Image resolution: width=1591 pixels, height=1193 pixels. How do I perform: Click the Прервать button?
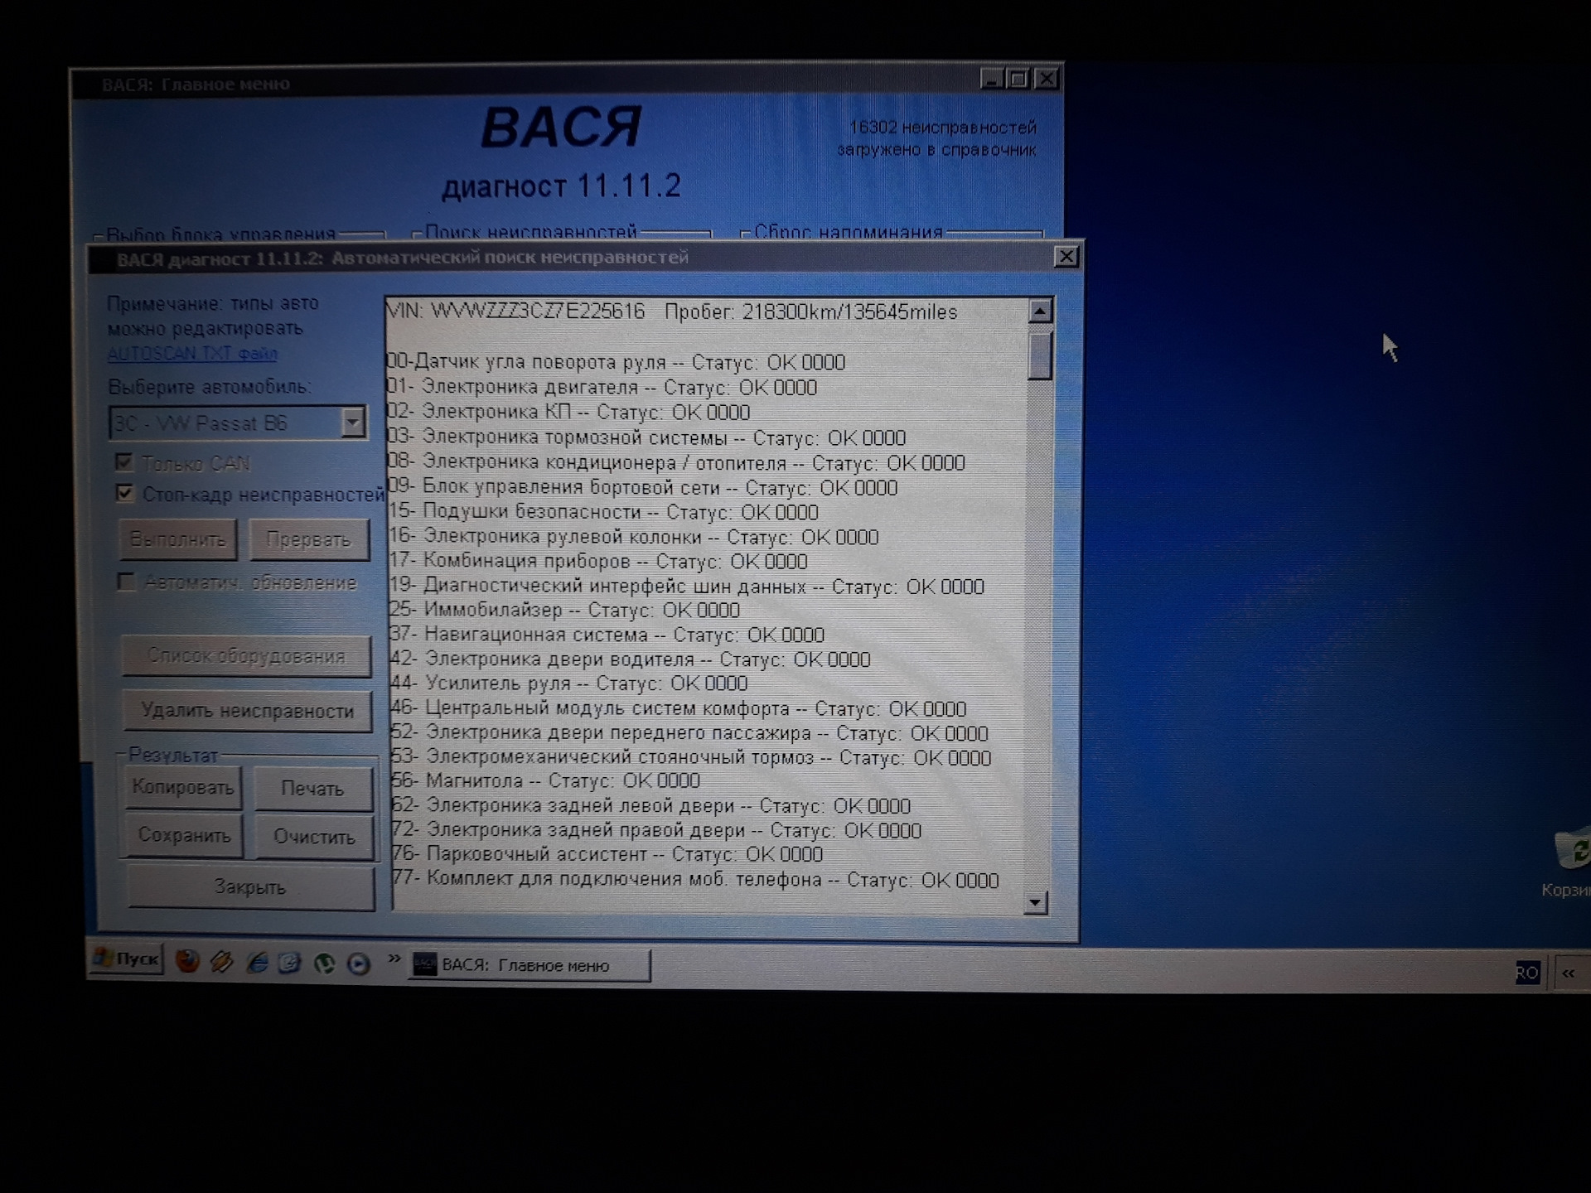coord(309,539)
